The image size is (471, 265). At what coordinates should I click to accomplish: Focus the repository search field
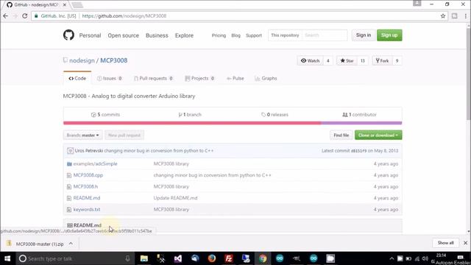click(x=325, y=35)
